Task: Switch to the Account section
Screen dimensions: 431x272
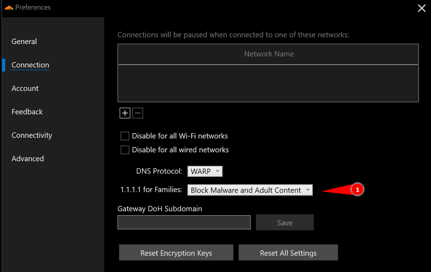Action: pos(25,88)
